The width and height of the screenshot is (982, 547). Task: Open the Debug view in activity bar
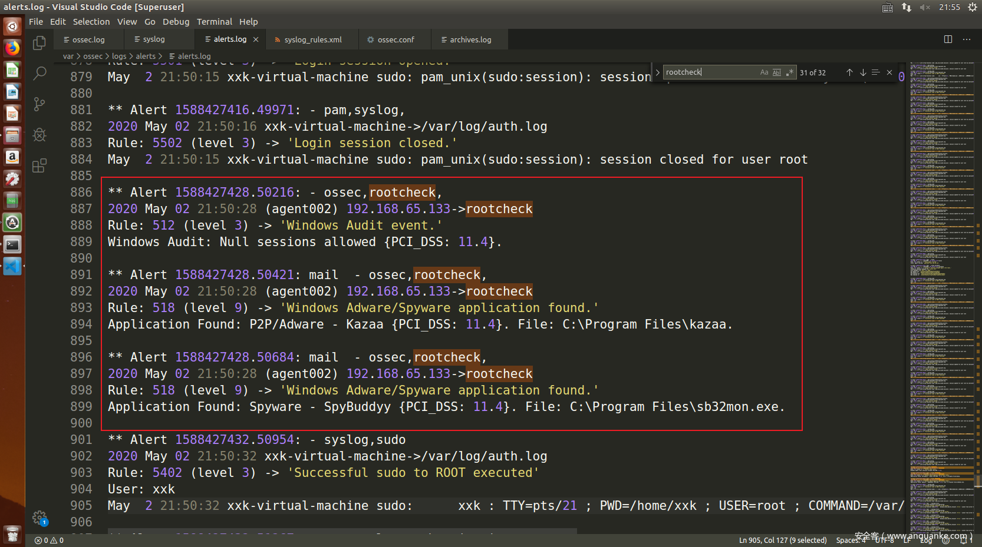coord(39,135)
